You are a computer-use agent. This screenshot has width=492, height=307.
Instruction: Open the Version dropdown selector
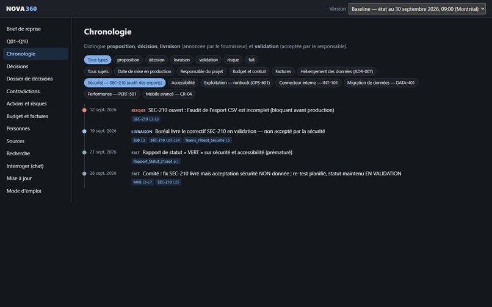[x=417, y=9]
